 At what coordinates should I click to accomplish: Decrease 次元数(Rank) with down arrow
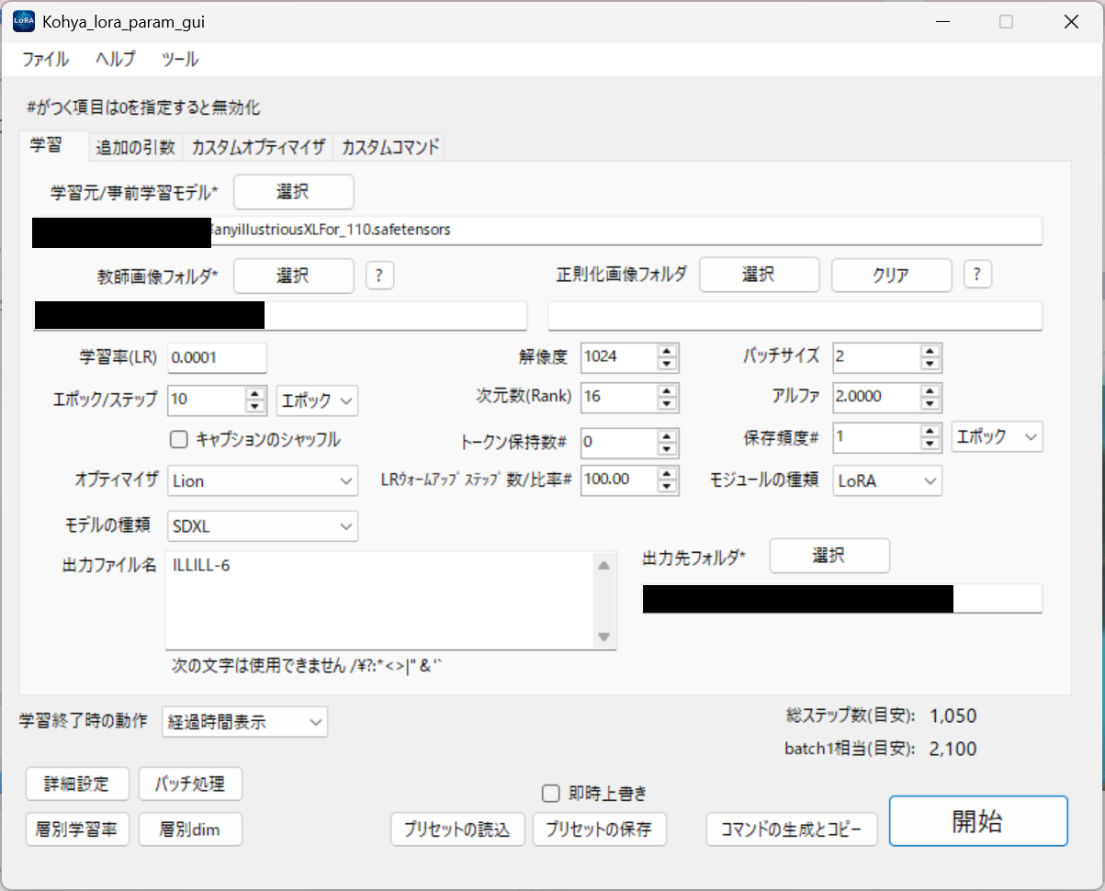[x=668, y=404]
